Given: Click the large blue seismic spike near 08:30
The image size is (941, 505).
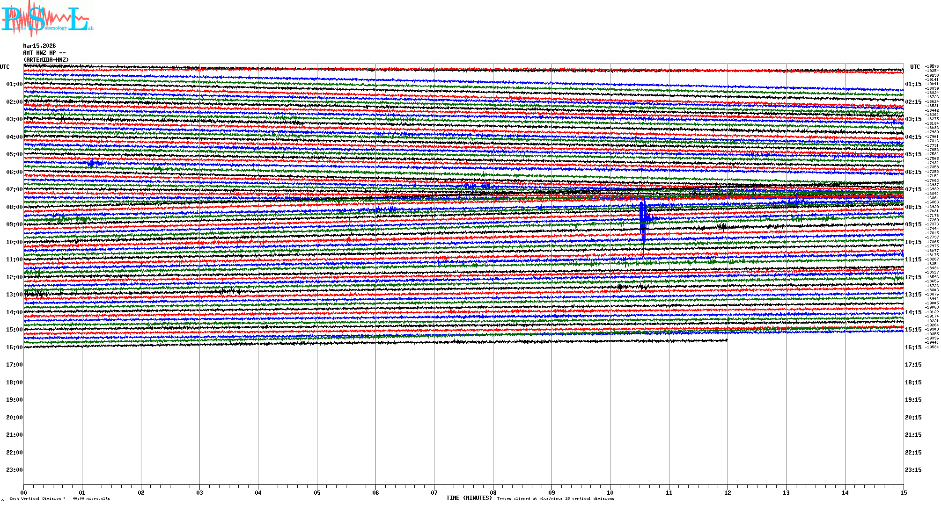Looking at the screenshot, I should point(644,216).
